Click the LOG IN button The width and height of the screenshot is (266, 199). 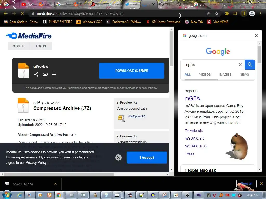click(41, 46)
